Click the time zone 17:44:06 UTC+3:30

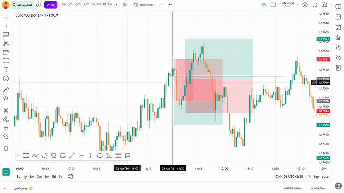(x=288, y=177)
